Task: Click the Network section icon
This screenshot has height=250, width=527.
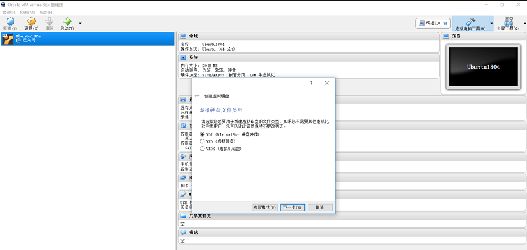Action: coord(184,178)
